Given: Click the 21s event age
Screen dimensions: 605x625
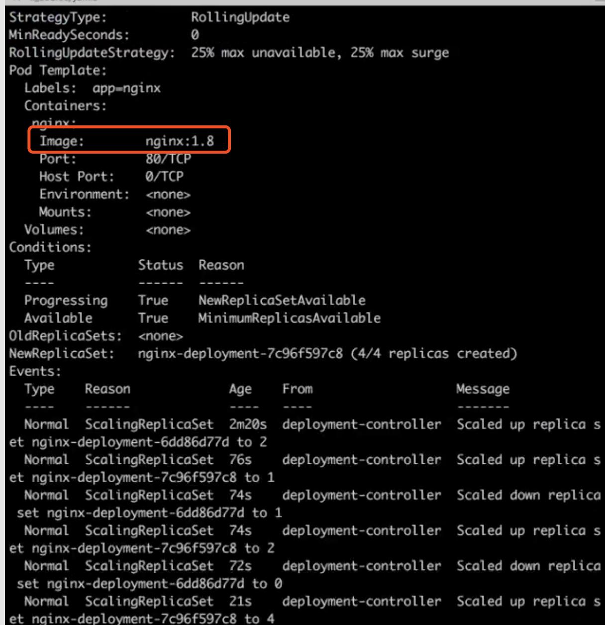Looking at the screenshot, I should click(x=240, y=601).
